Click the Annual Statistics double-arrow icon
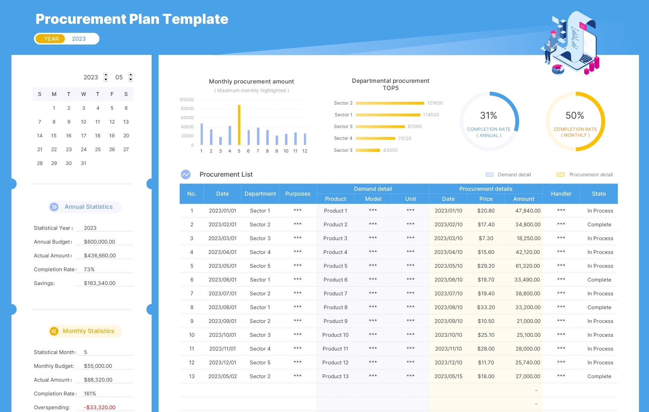This screenshot has width=649, height=412. (x=54, y=207)
